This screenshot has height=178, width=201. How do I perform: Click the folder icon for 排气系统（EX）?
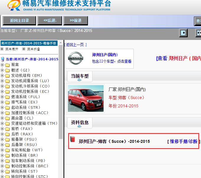(x=7, y=102)
